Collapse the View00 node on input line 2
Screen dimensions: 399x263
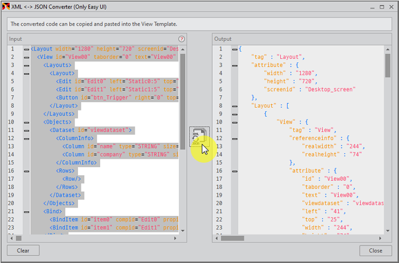click(26, 57)
